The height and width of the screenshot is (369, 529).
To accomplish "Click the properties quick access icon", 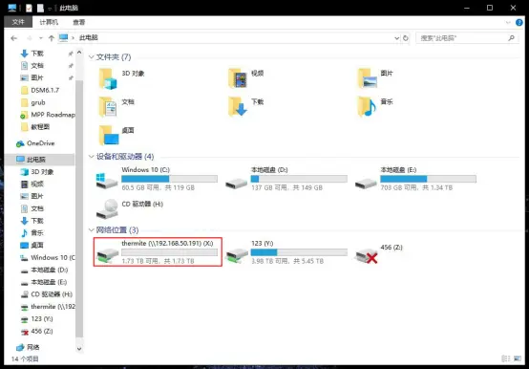I will click(x=29, y=8).
